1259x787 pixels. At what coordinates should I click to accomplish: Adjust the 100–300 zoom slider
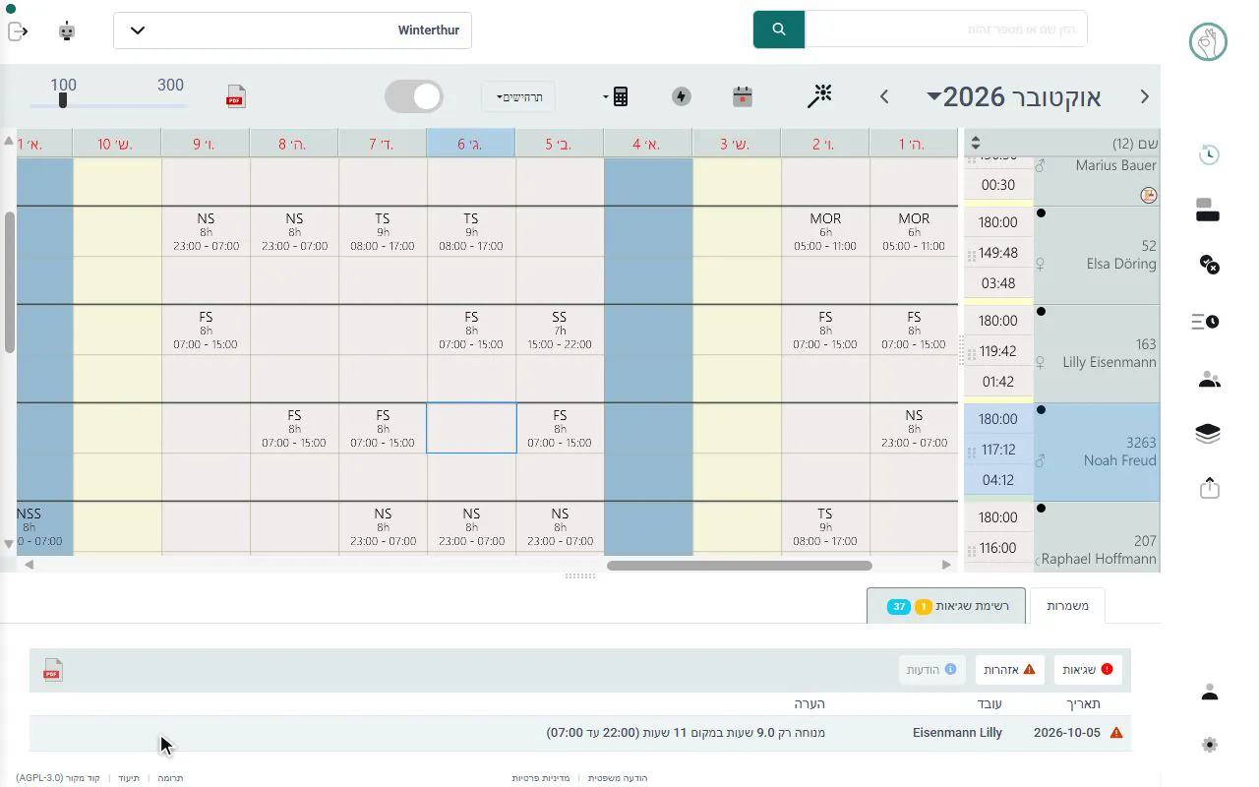click(63, 100)
